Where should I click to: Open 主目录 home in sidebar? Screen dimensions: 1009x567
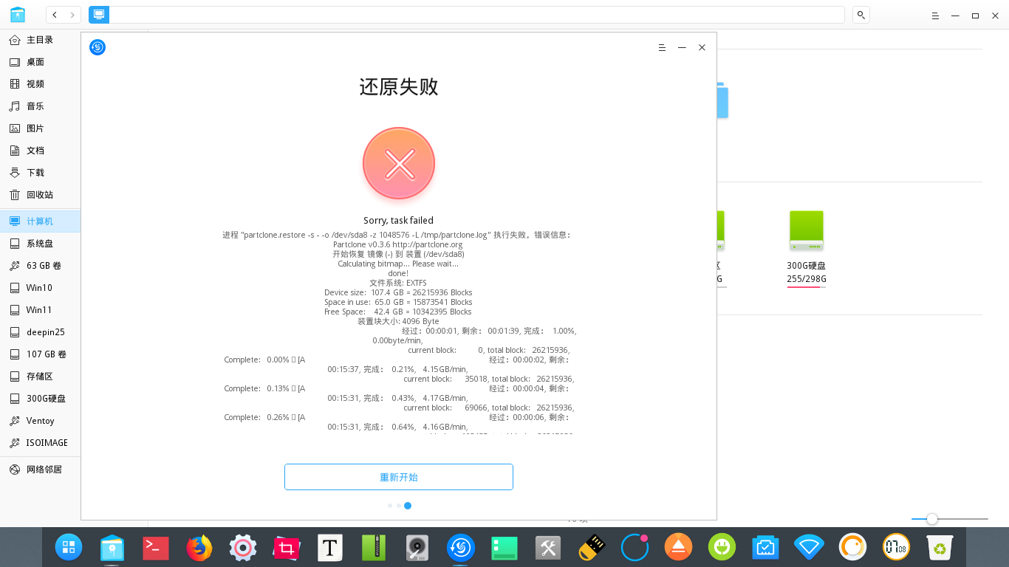point(41,40)
